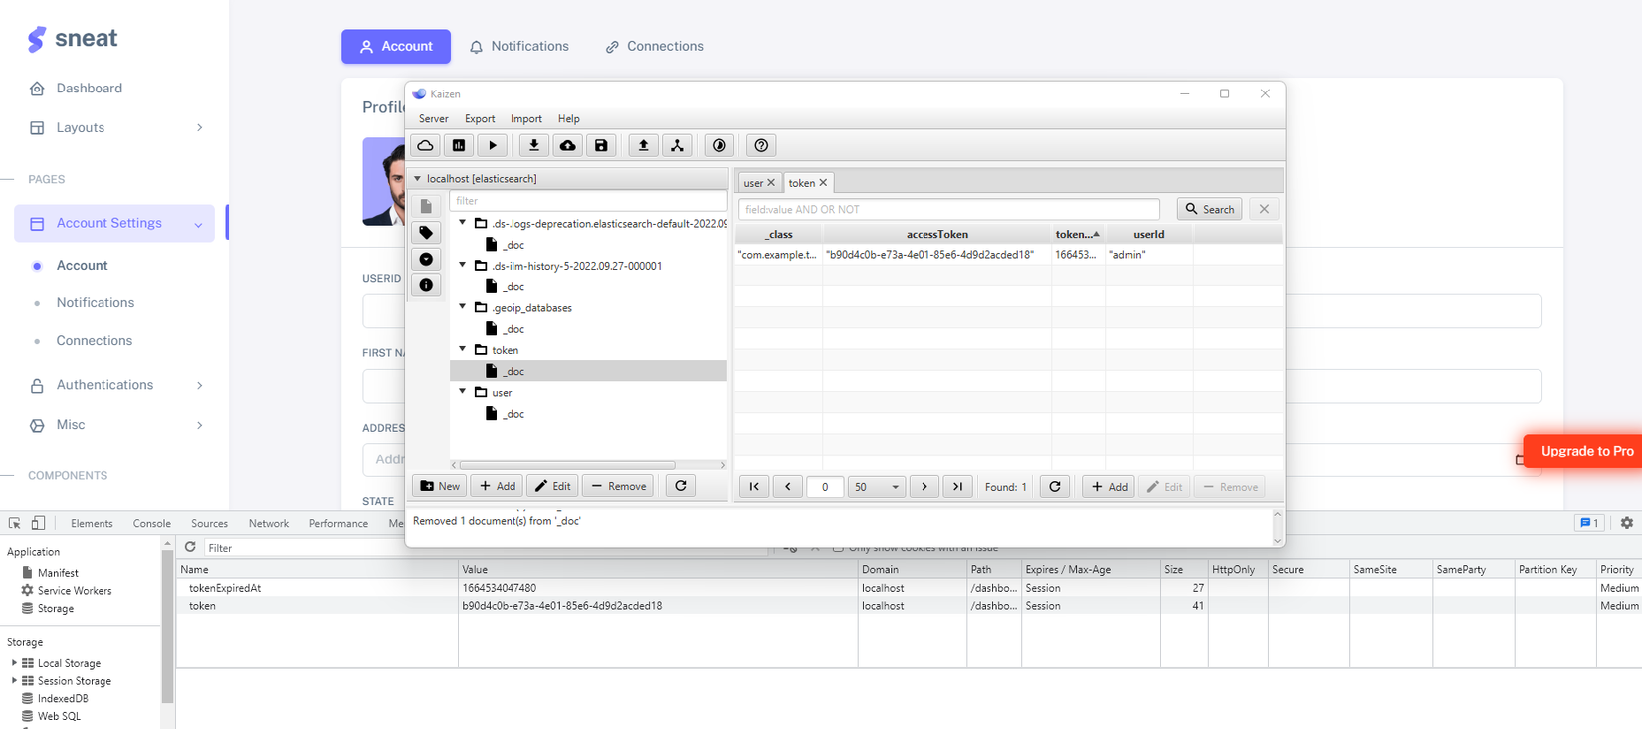Click the cloud connect icon in Kaizen toolbar

tap(425, 146)
